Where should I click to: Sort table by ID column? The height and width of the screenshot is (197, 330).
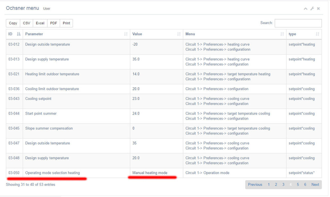(x=18, y=34)
